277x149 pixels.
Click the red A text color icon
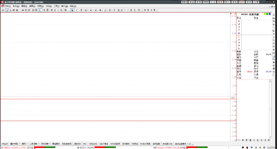[135, 10]
